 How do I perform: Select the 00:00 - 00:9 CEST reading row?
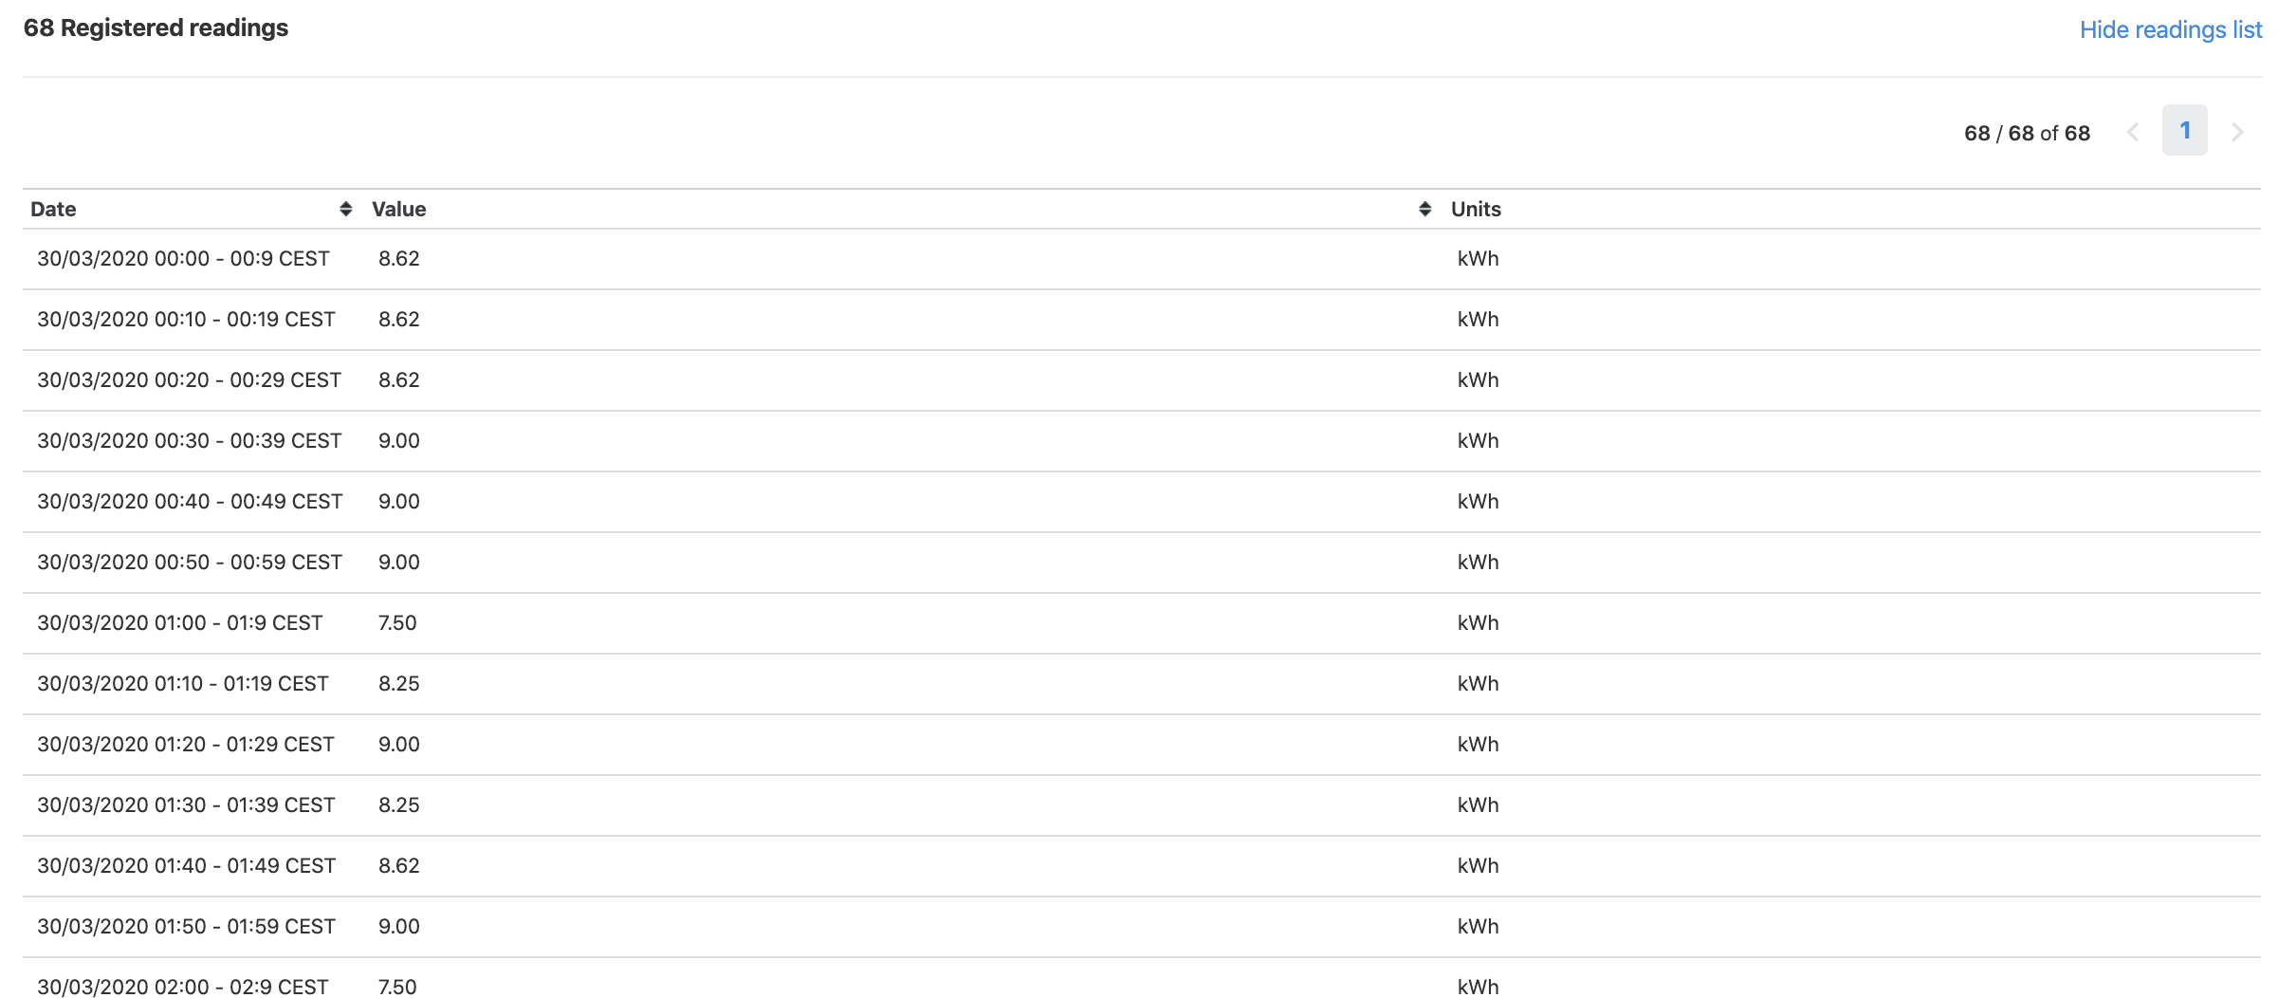tap(183, 259)
